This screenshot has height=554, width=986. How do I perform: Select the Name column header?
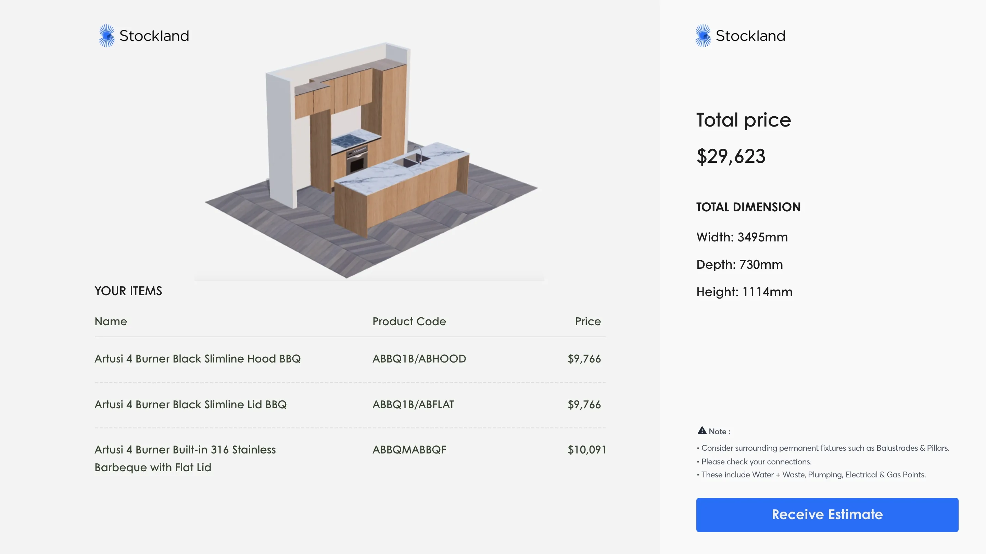(111, 321)
